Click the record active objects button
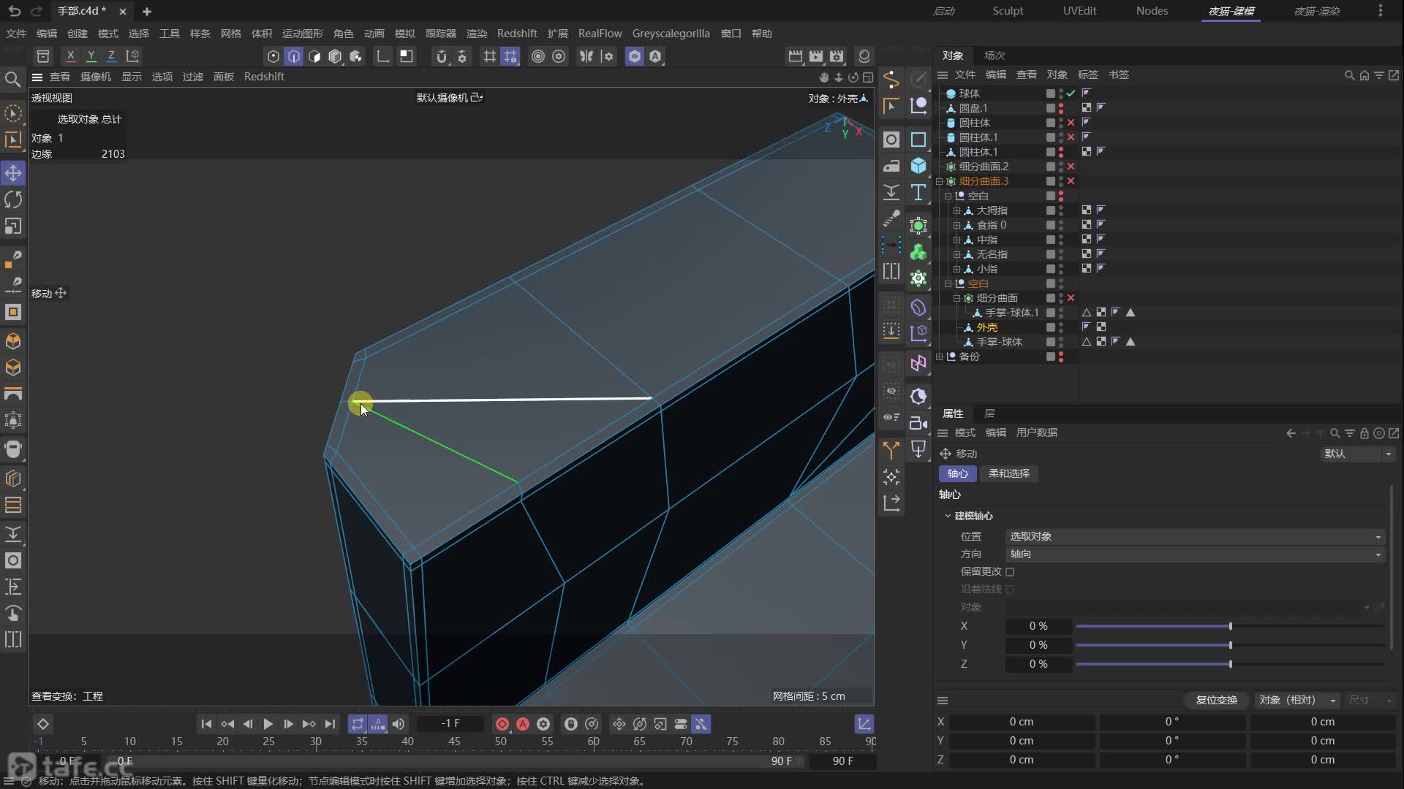Image resolution: width=1404 pixels, height=789 pixels. pos(502,724)
